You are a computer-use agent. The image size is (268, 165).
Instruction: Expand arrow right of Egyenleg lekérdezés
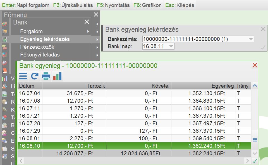97,40
